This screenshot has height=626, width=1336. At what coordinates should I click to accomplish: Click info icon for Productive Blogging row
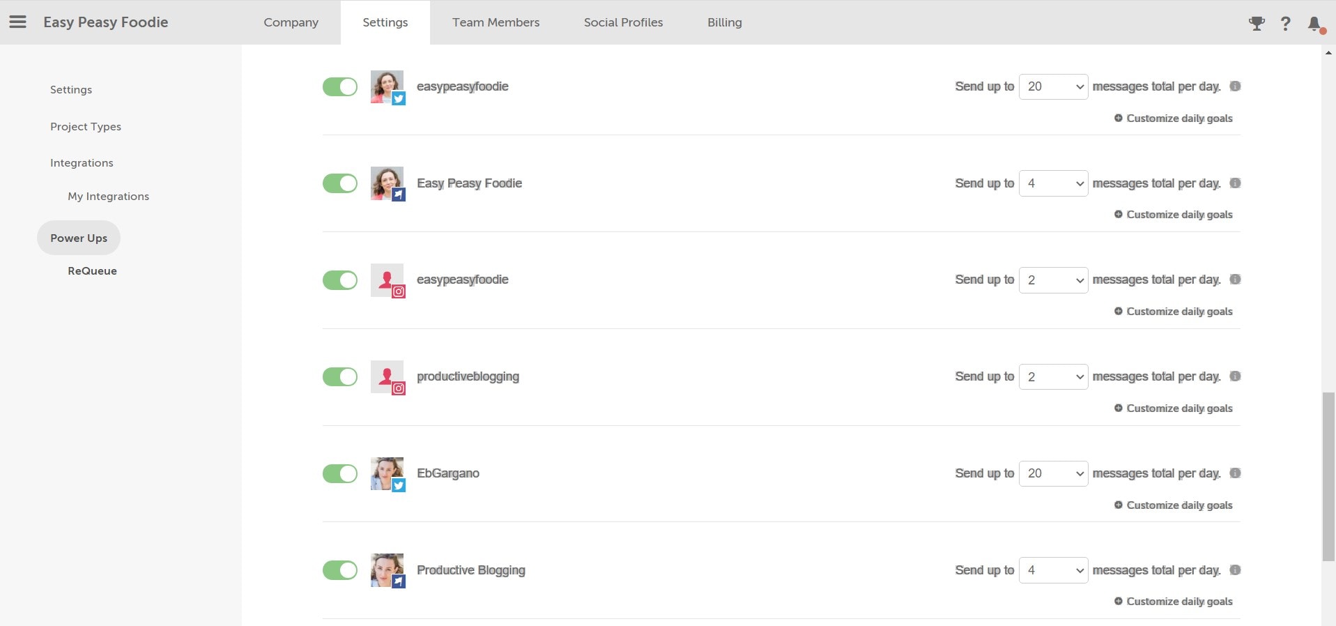tap(1235, 570)
